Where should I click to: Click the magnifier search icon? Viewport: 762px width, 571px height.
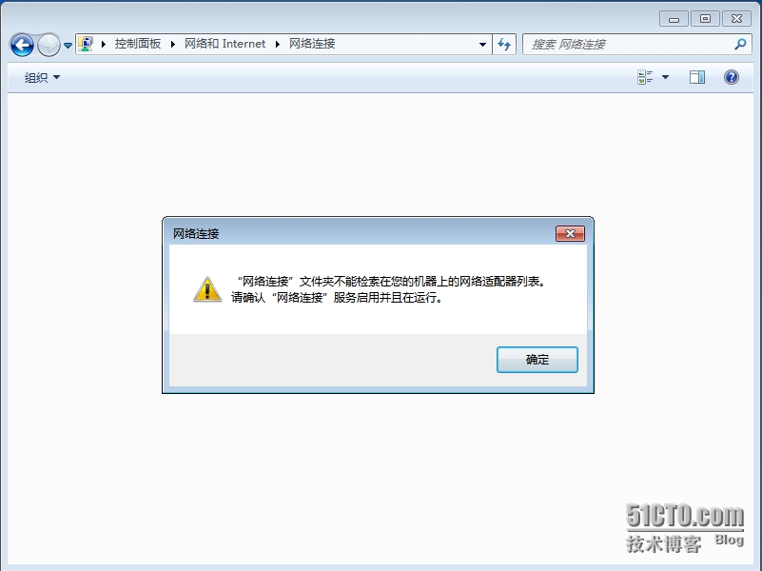[740, 44]
